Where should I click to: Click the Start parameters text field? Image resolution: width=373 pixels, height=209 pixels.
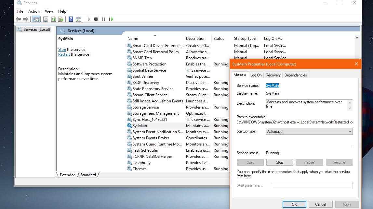point(312,185)
